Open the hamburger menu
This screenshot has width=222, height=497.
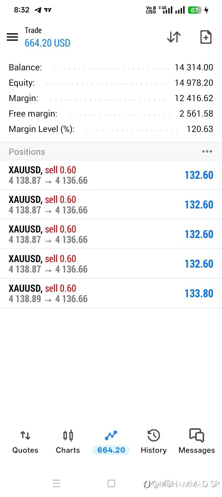(12, 37)
